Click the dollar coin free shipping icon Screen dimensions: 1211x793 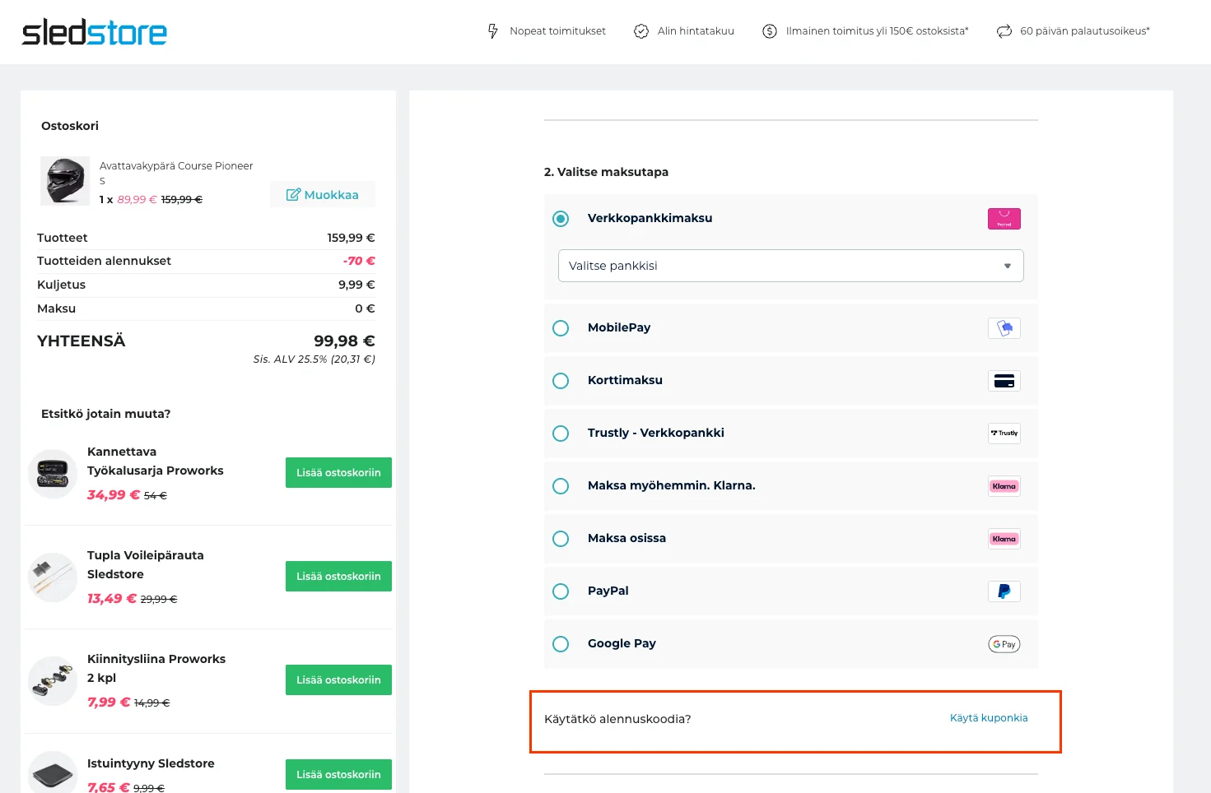tap(770, 31)
